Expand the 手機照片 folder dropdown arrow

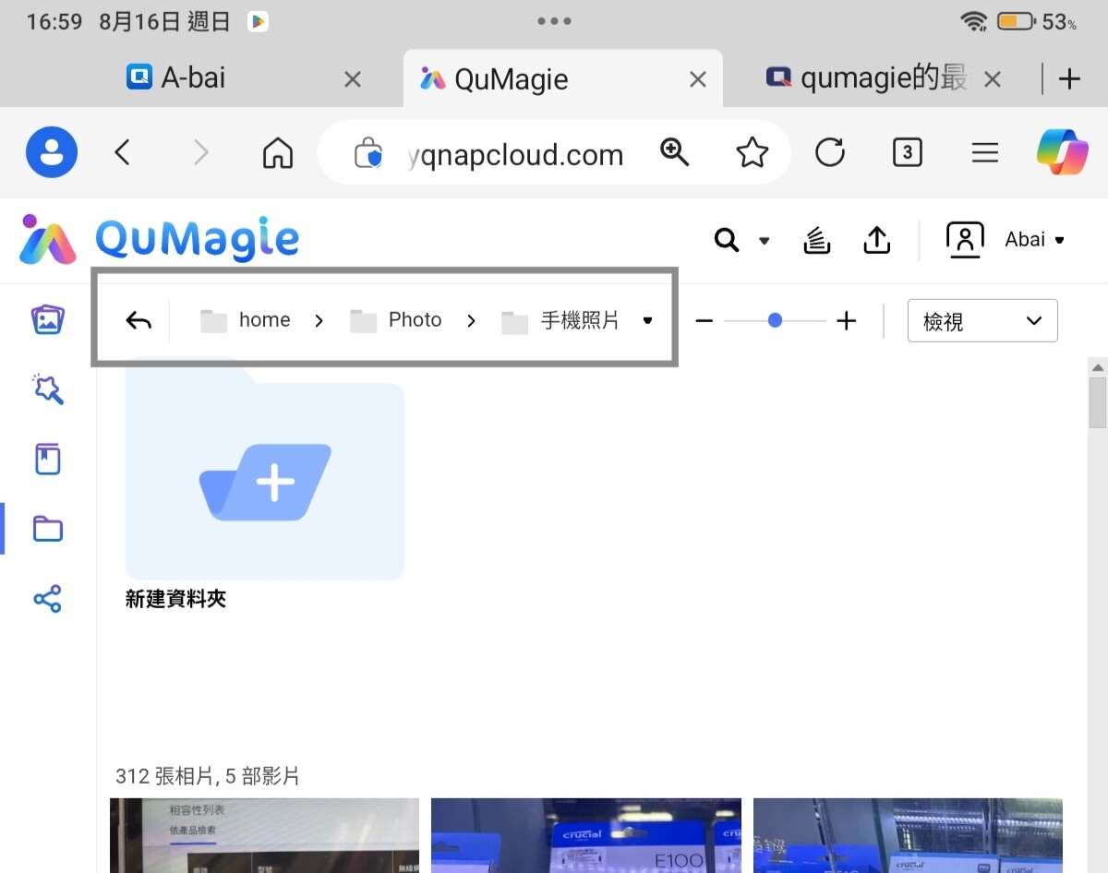pos(647,320)
